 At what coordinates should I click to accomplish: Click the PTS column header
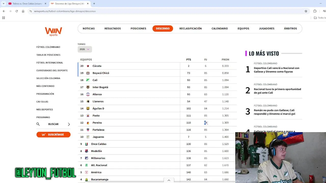click(188, 59)
